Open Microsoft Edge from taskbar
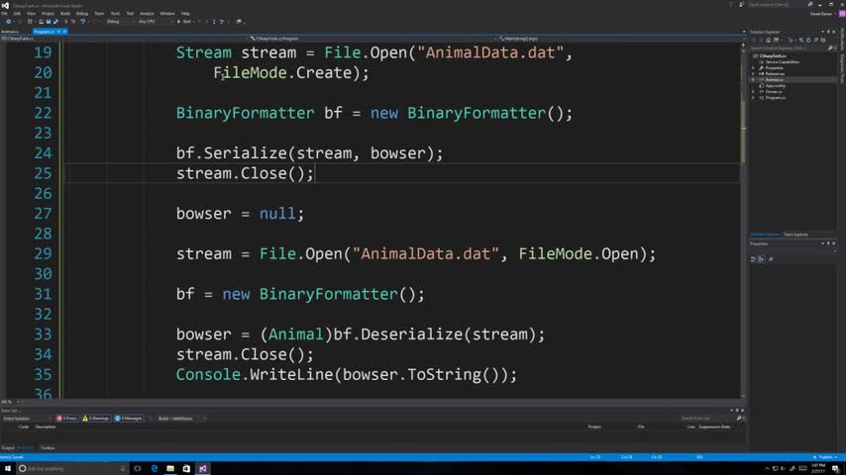Viewport: 846px width, 475px height. tap(155, 468)
